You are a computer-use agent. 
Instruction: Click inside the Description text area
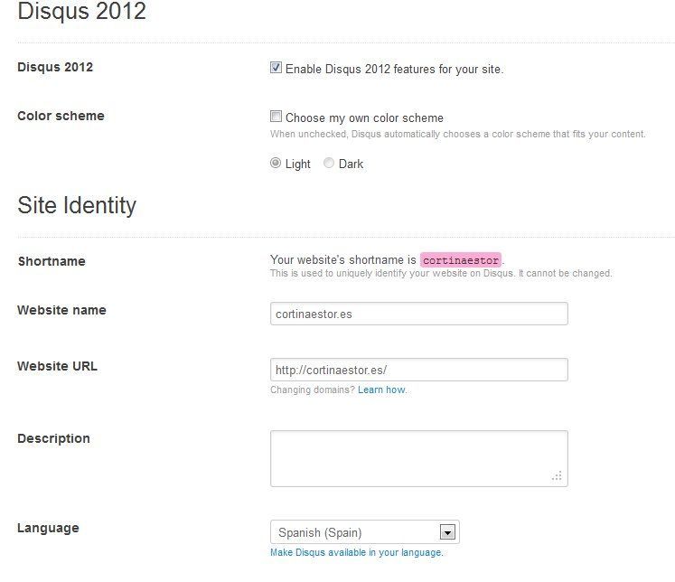419,458
